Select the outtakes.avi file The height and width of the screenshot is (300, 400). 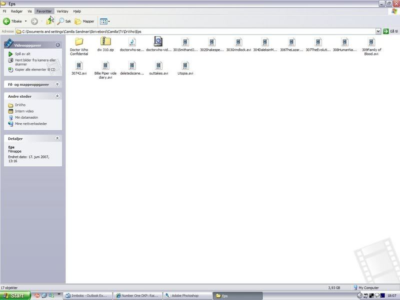point(158,66)
